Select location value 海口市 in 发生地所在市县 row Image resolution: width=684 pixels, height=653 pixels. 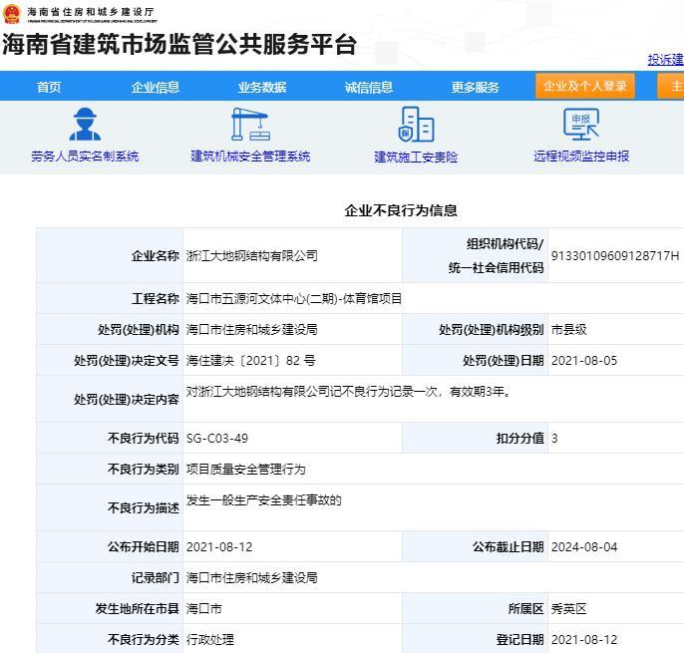pos(203,608)
